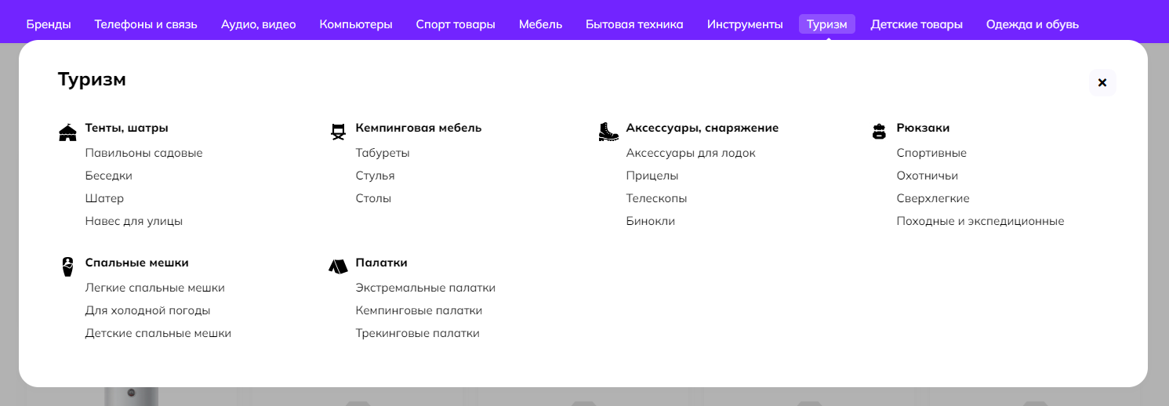Open the Кемпинговые палатки link
Image resolution: width=1169 pixels, height=406 pixels.
[419, 310]
